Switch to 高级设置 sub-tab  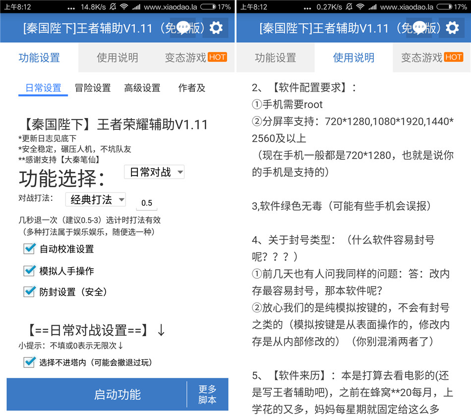coord(142,88)
